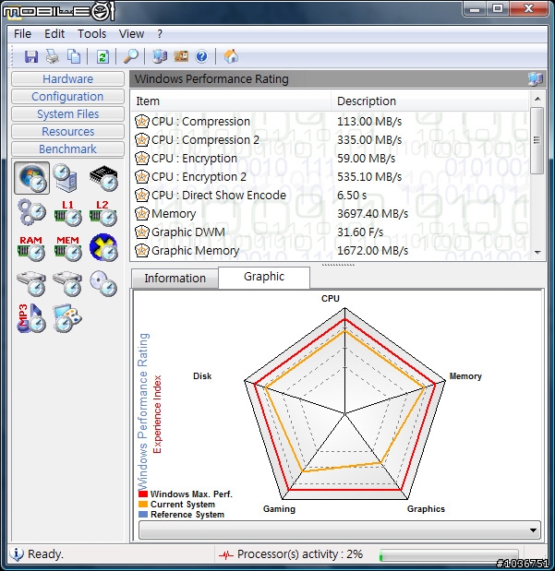Image resolution: width=555 pixels, height=571 pixels.
Task: Click the orange Current System legend swatch
Action: click(143, 505)
